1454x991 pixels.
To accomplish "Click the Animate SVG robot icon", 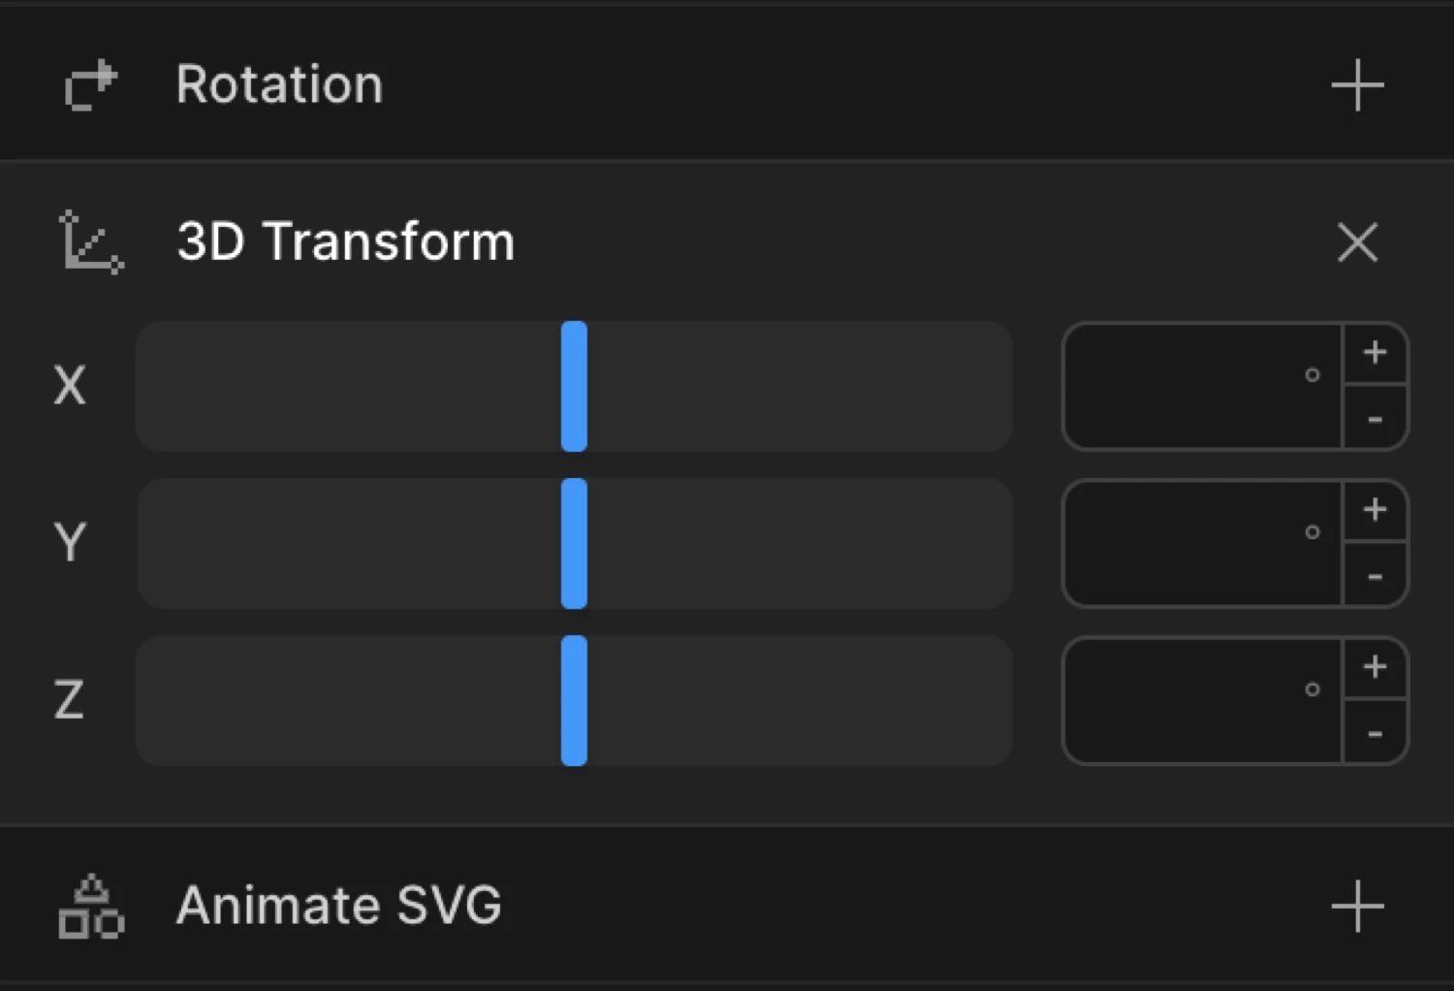I will pos(92,906).
